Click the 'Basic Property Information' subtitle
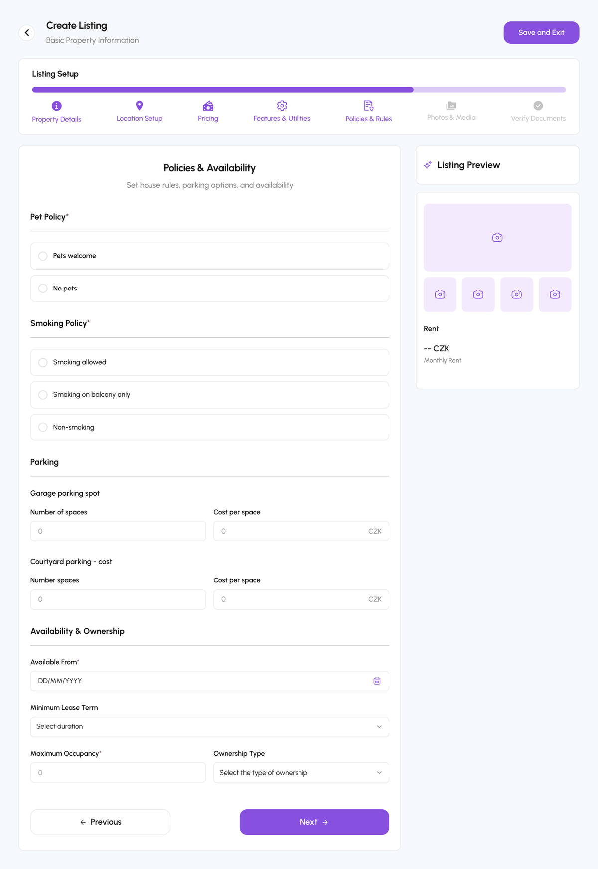The height and width of the screenshot is (869, 598). point(93,40)
